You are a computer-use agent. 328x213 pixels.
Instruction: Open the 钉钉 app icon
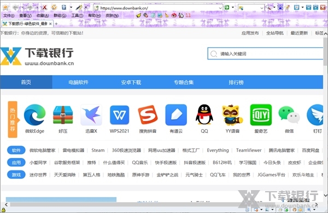point(315,115)
